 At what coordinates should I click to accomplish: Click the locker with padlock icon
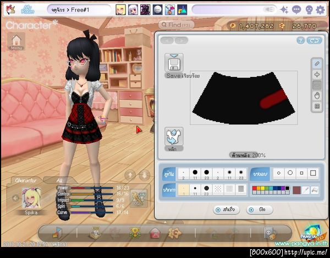270,233
